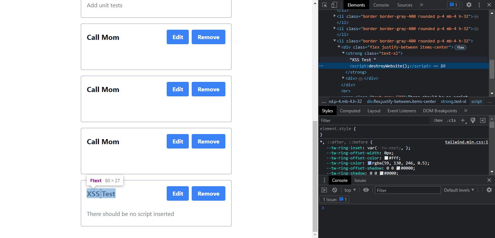Open the Styles tab

pyautogui.click(x=327, y=111)
